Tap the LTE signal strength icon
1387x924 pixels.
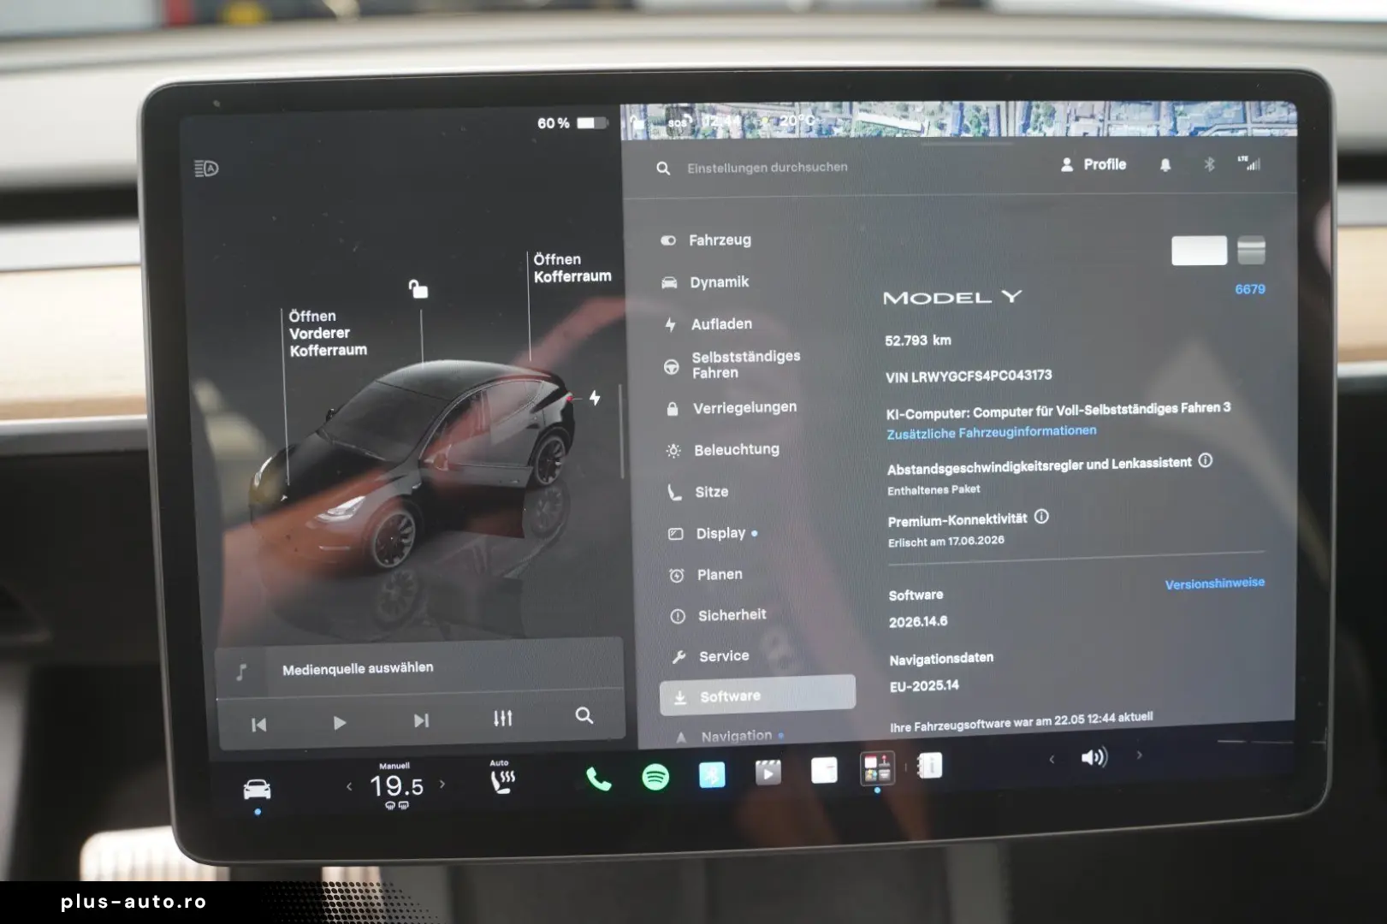click(x=1249, y=163)
